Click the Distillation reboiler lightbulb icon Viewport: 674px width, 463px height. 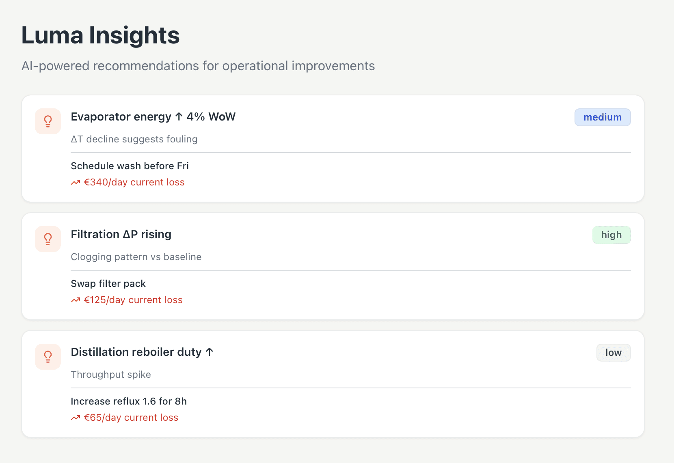point(48,357)
